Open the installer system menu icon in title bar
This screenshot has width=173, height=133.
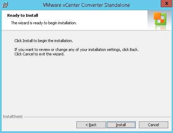[x=5, y=5]
